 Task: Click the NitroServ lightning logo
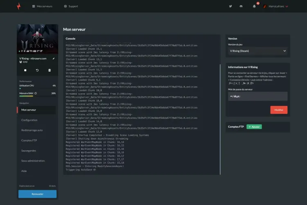pyautogui.click(x=18, y=6)
